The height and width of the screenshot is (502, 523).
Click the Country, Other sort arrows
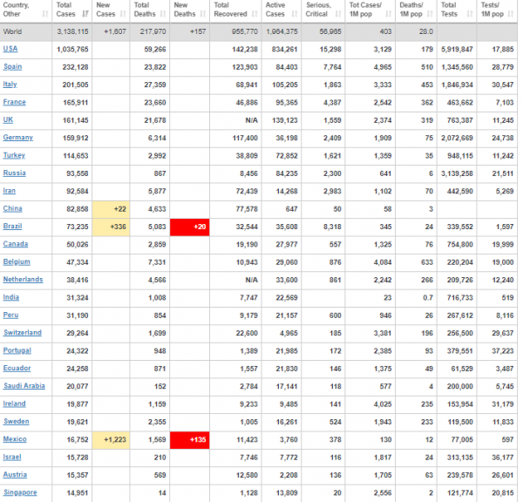(x=45, y=14)
